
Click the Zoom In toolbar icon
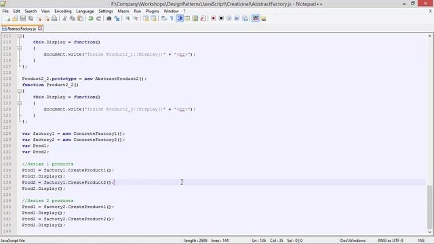click(127, 18)
